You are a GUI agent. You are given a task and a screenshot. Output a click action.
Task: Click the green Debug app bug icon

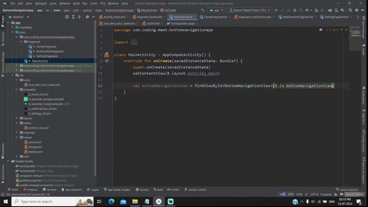click(295, 10)
